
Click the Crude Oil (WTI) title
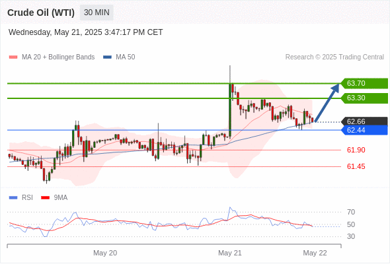41,13
